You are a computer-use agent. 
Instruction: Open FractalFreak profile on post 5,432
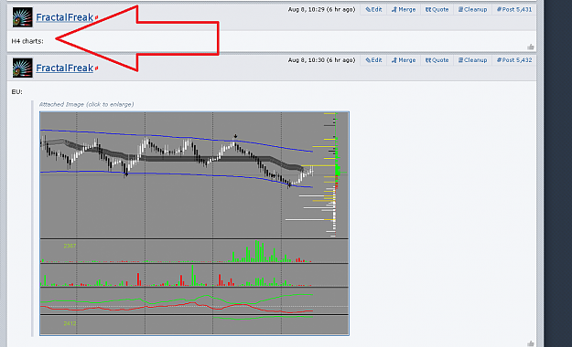65,68
